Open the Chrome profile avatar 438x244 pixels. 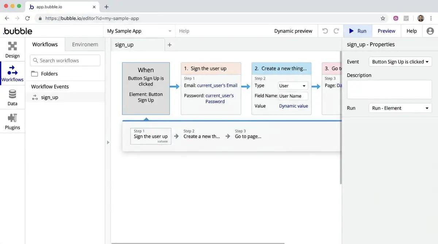[421, 18]
